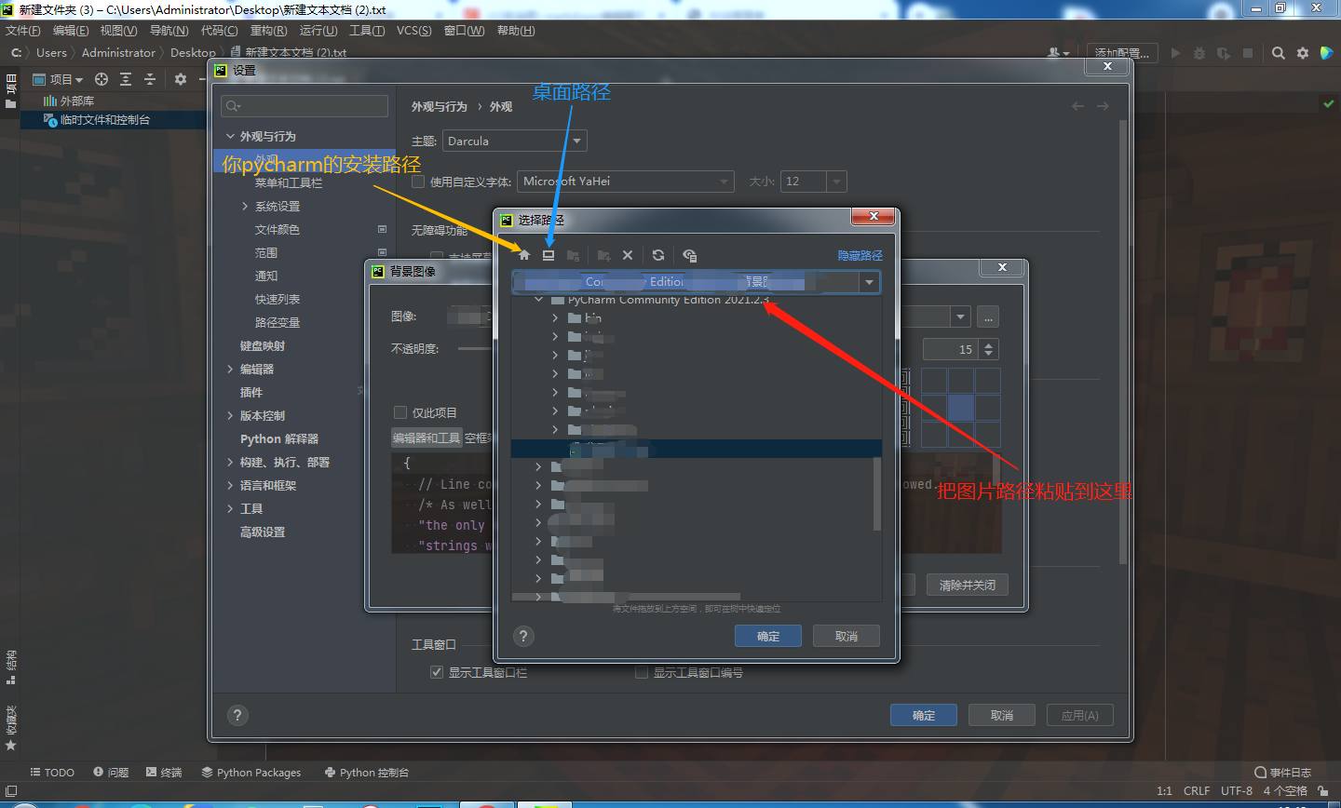Expand 系统设置 in settings tree
Viewport: 1341px width, 808px height.
(245, 207)
